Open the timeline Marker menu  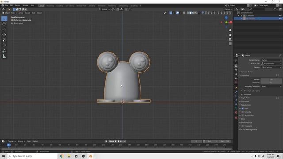[x=35, y=141]
